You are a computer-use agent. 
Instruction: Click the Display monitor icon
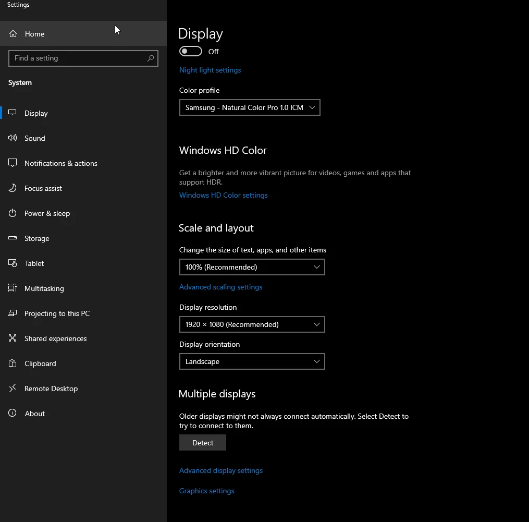[13, 113]
